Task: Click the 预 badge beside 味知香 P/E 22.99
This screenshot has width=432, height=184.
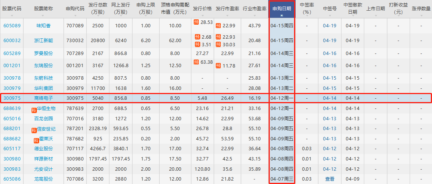Action: [218, 25]
